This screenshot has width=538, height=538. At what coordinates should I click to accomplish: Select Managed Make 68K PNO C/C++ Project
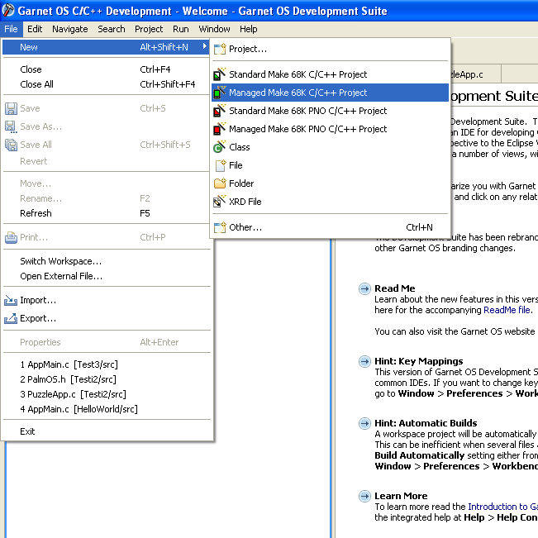pos(330,129)
